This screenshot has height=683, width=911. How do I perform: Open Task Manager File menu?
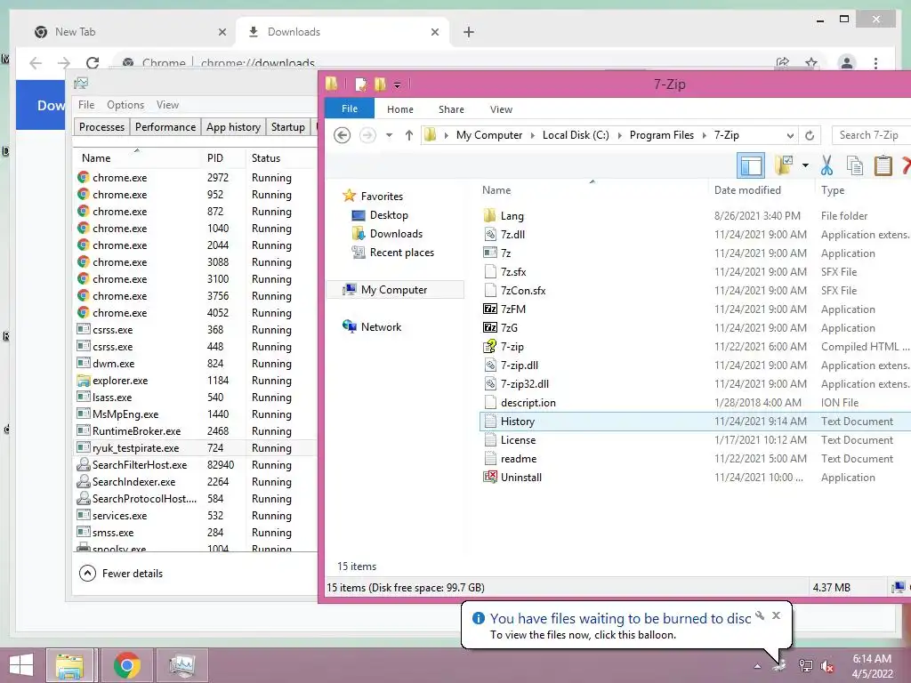[86, 105]
